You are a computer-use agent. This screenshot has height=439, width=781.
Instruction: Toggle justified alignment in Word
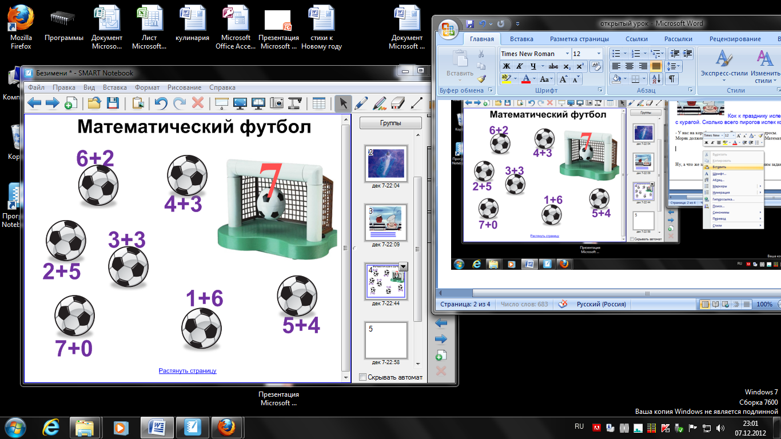pyautogui.click(x=656, y=66)
